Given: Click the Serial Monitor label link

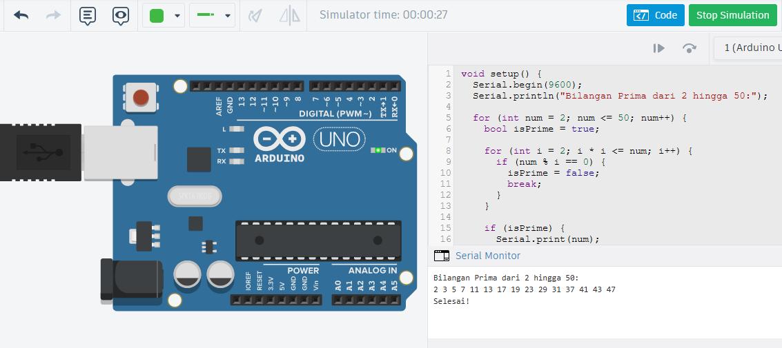Looking at the screenshot, I should click(x=488, y=256).
